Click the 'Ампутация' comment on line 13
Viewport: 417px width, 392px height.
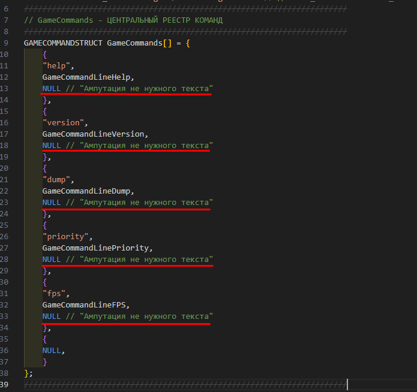[139, 89]
